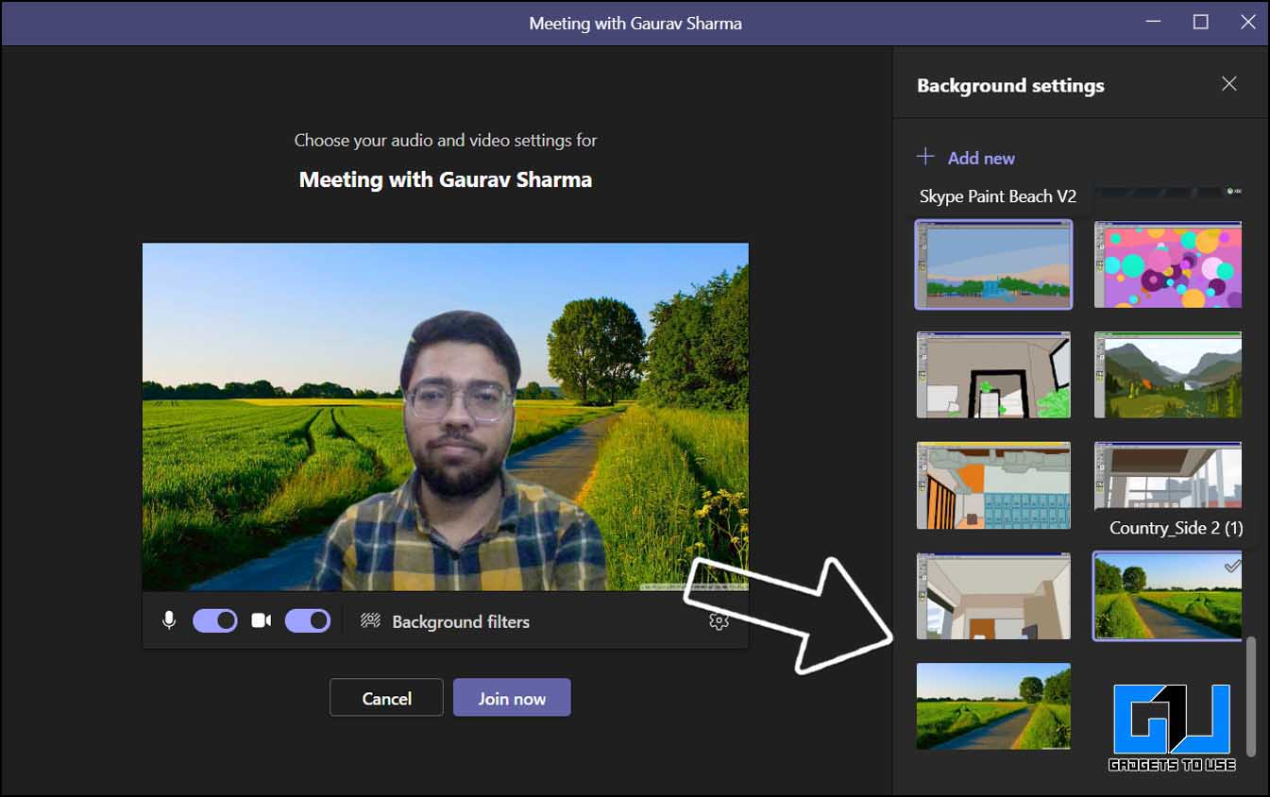Click the Add new plus icon

(925, 157)
